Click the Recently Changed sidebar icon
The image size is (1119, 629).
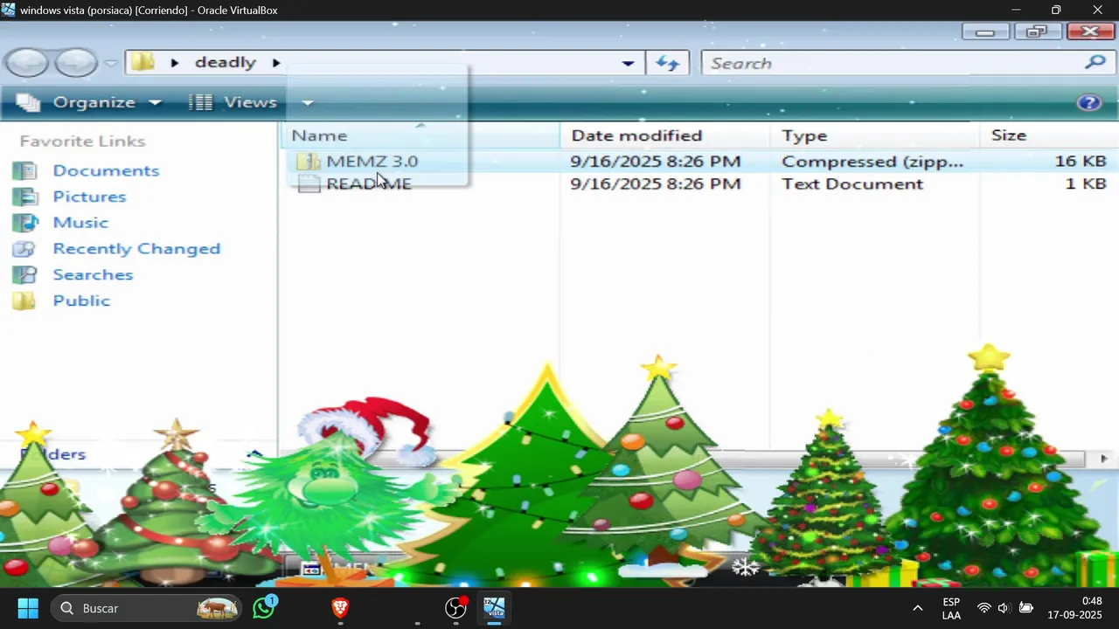pyautogui.click(x=24, y=249)
